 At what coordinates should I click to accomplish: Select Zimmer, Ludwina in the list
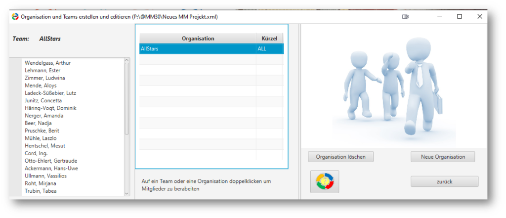coord(45,78)
